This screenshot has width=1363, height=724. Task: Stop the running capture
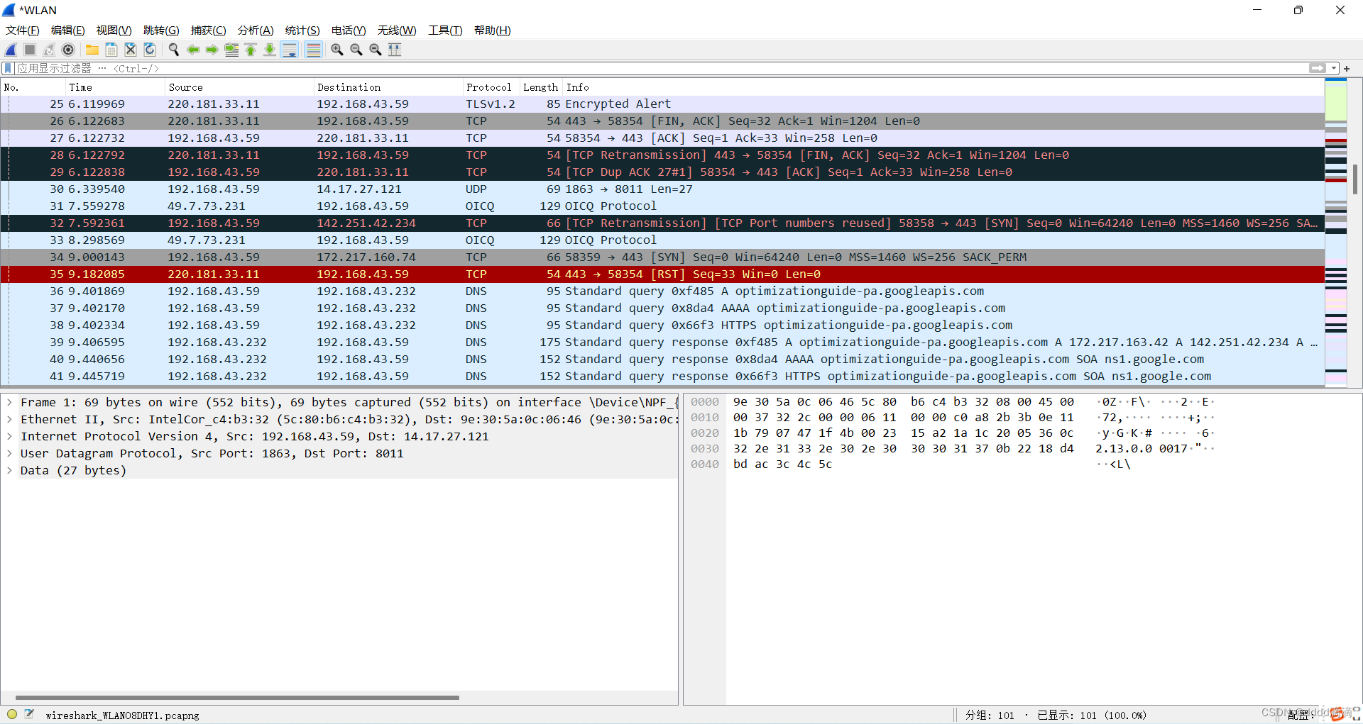coord(30,50)
